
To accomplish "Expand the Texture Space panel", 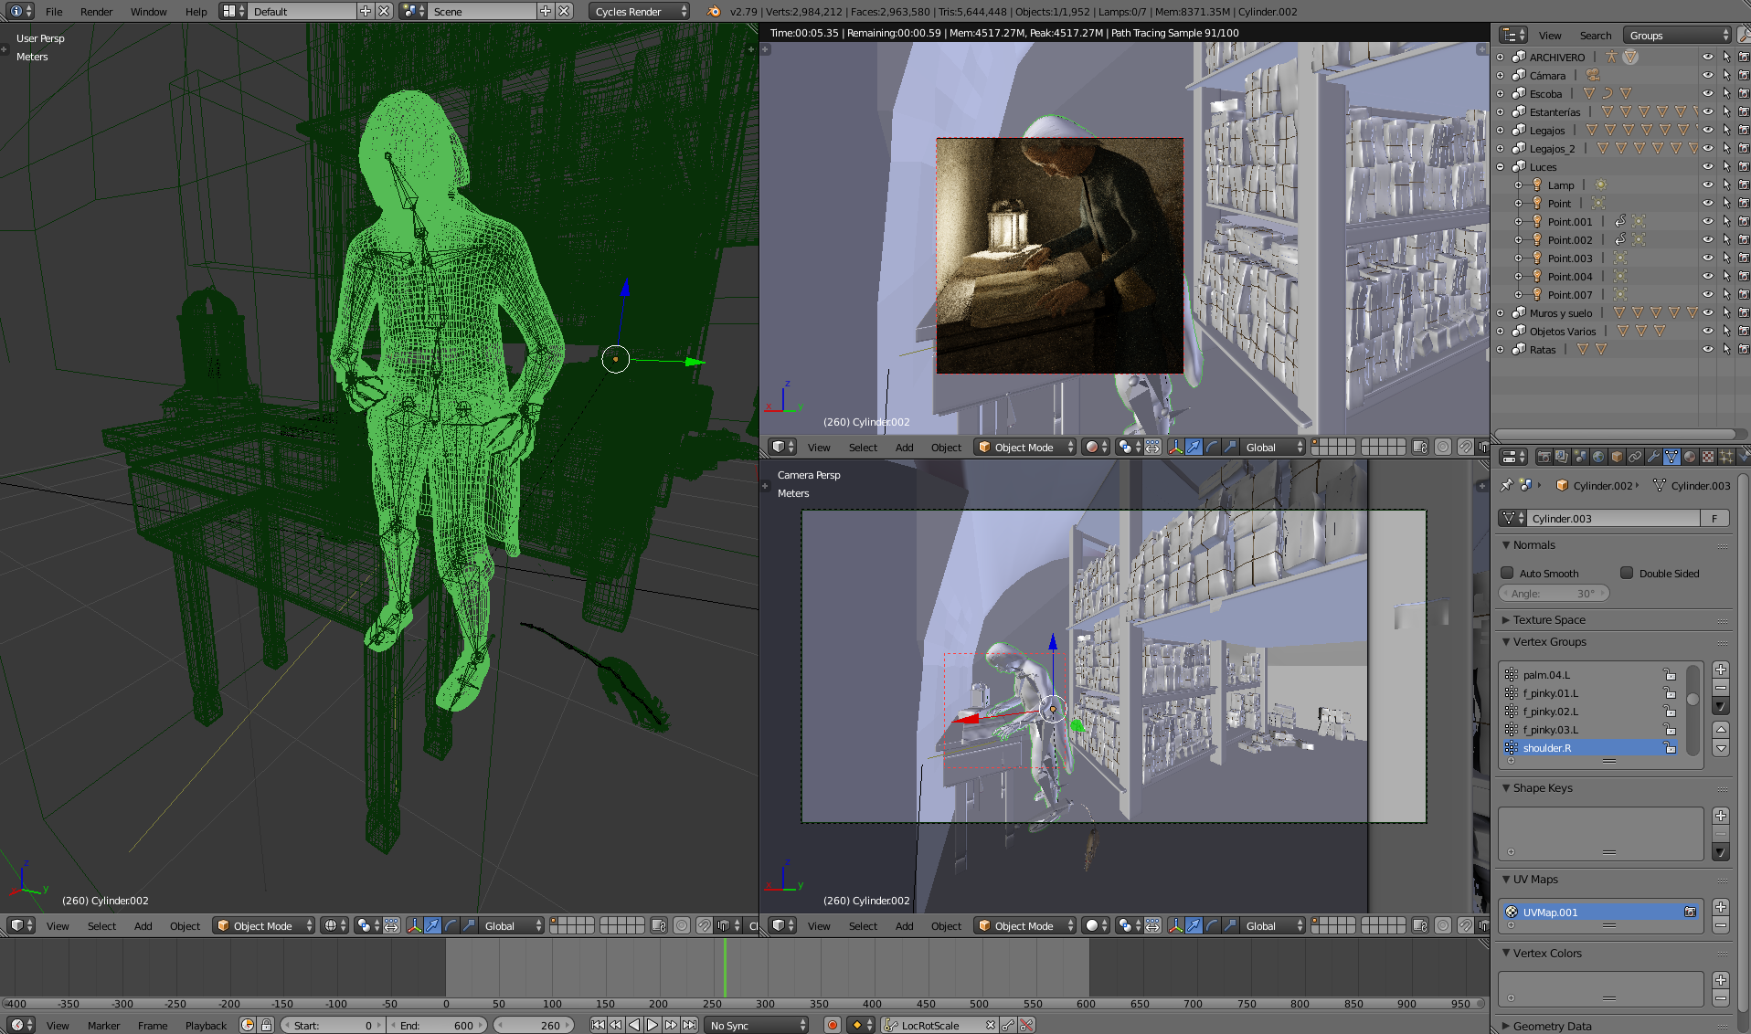I will click(x=1549, y=619).
